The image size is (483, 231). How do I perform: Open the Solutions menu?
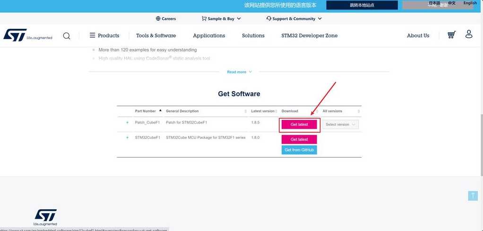[x=253, y=36]
